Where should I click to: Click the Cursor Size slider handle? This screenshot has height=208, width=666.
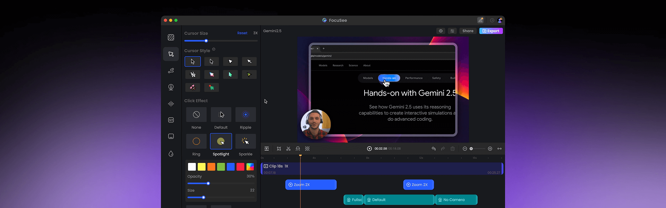click(206, 41)
